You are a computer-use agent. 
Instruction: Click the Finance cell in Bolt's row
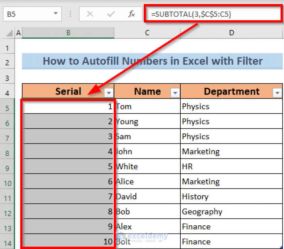(231, 242)
